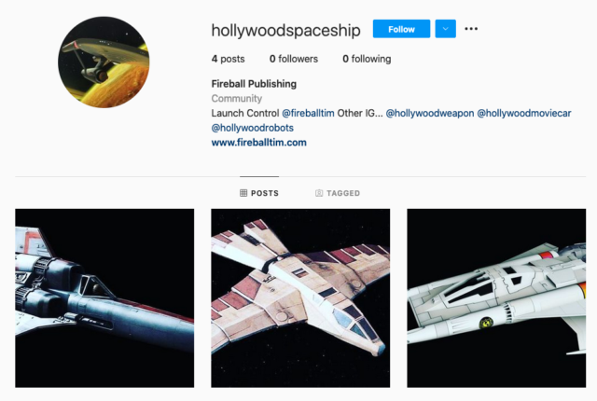Click the hollywoodspaceship username heading
This screenshot has height=401, width=597.
point(286,30)
